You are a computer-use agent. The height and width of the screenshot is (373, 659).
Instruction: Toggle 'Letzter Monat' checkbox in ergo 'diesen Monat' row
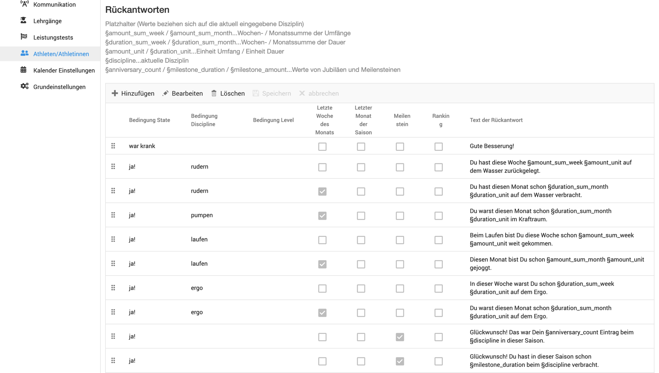point(361,313)
